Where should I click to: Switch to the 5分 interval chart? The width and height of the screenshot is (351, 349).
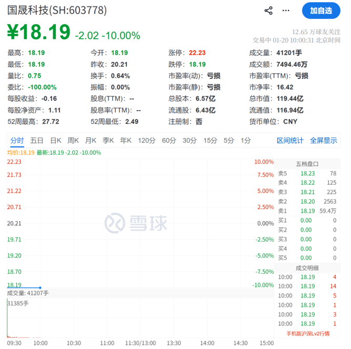(x=229, y=141)
